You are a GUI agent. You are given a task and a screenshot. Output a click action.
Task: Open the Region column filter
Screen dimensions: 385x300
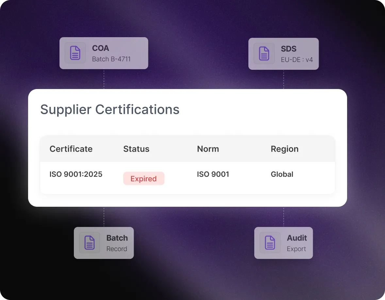[x=284, y=149]
